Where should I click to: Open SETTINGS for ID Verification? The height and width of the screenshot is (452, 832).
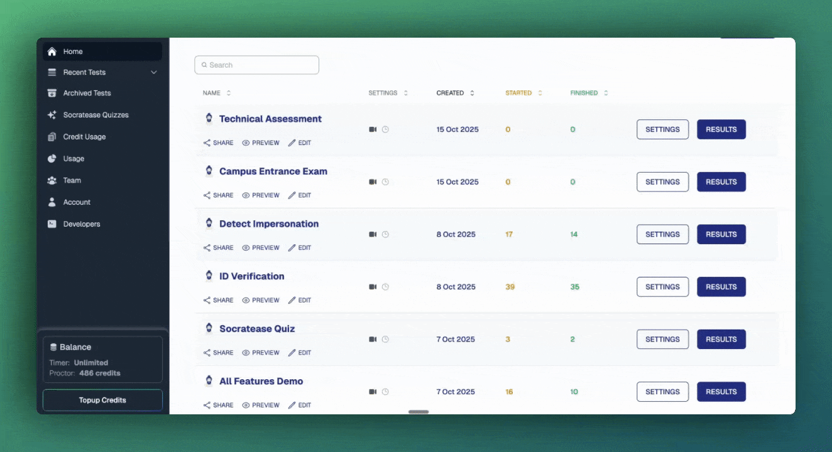click(662, 287)
